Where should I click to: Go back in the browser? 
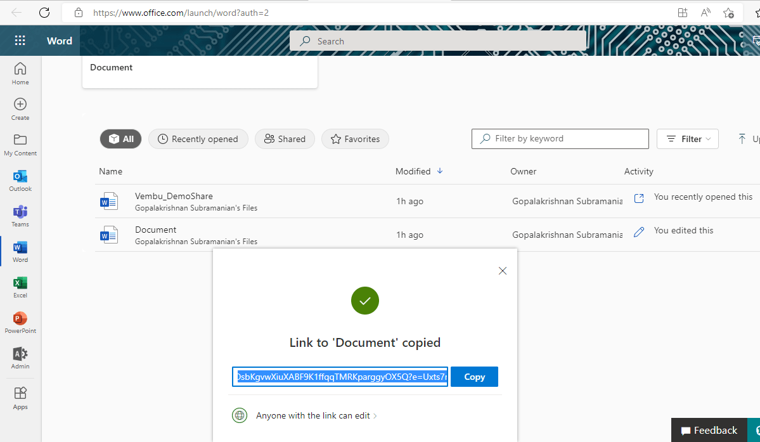pos(16,13)
